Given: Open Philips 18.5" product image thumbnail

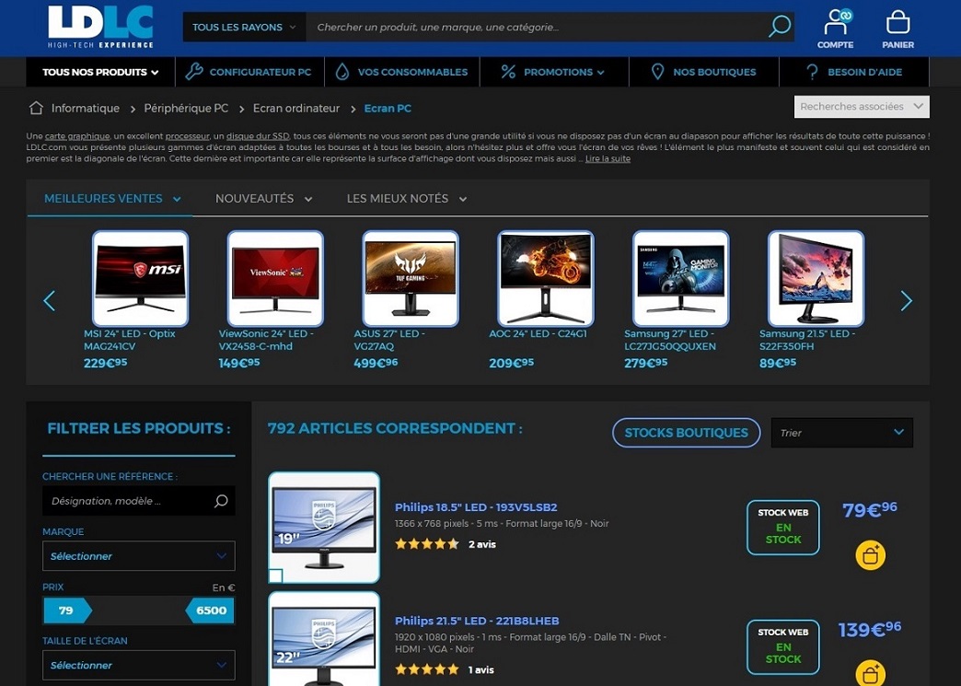Looking at the screenshot, I should 324,528.
